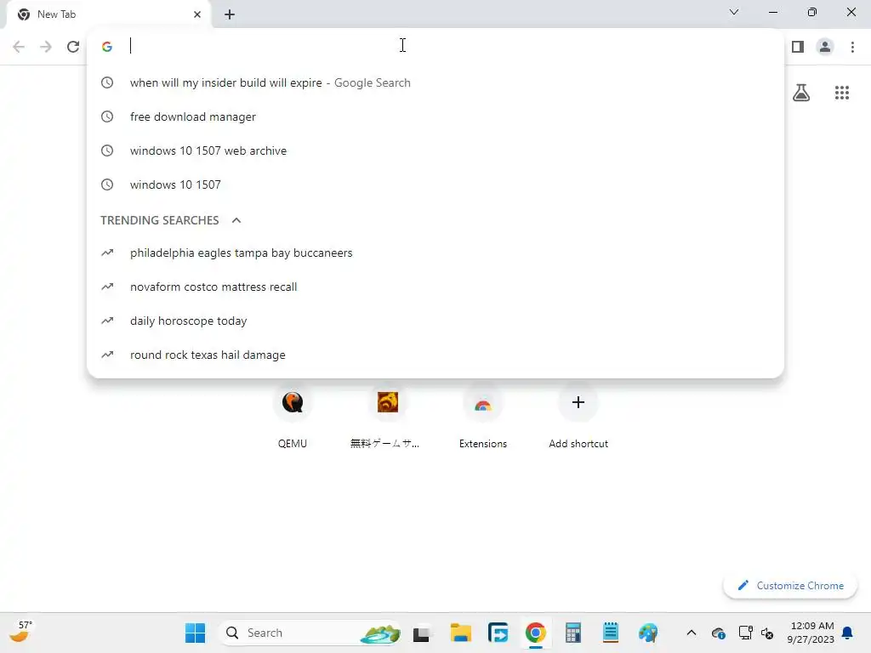Open File Explorer from taskbar
Viewport: 871px width, 653px height.
(x=460, y=633)
